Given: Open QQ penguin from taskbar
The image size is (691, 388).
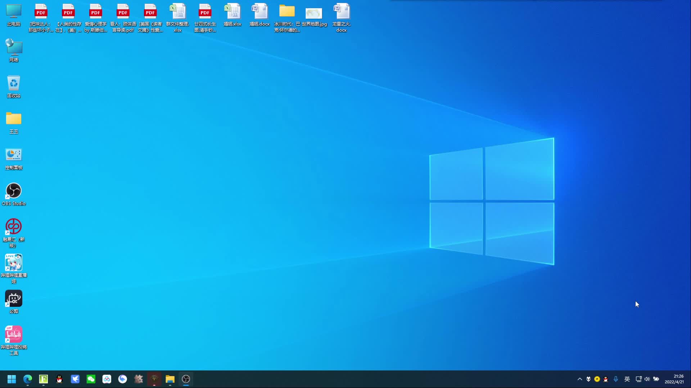Looking at the screenshot, I should pos(59,379).
